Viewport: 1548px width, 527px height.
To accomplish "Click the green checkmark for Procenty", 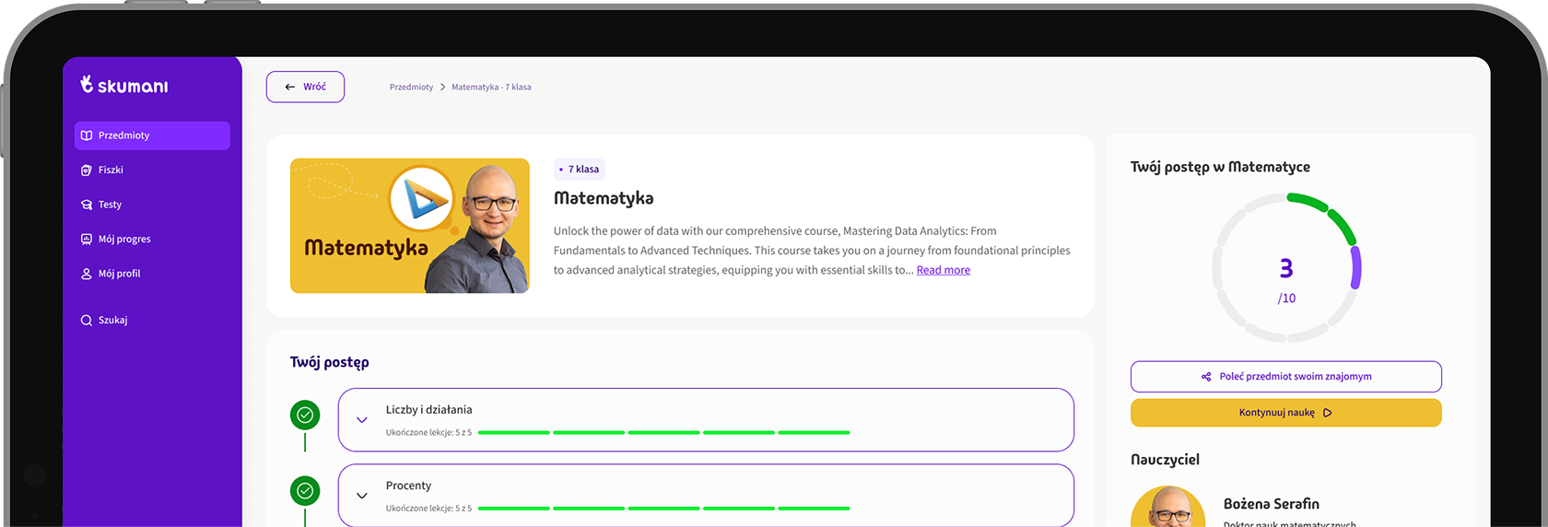I will [305, 491].
